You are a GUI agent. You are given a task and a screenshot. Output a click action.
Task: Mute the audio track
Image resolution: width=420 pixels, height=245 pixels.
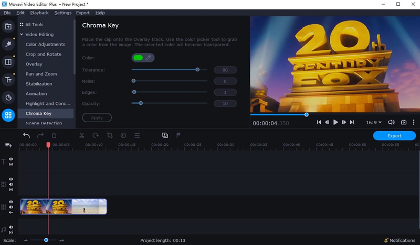pyautogui.click(x=11, y=227)
